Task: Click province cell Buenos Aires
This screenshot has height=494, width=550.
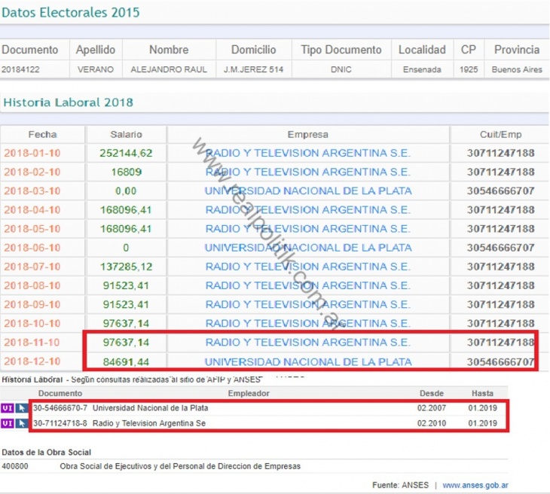Action: click(517, 69)
